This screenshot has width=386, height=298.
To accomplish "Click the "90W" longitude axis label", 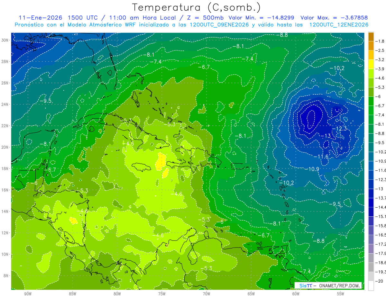I will pos(28,294).
